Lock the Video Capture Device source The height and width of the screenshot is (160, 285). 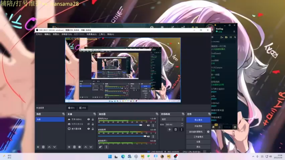tap(93, 124)
